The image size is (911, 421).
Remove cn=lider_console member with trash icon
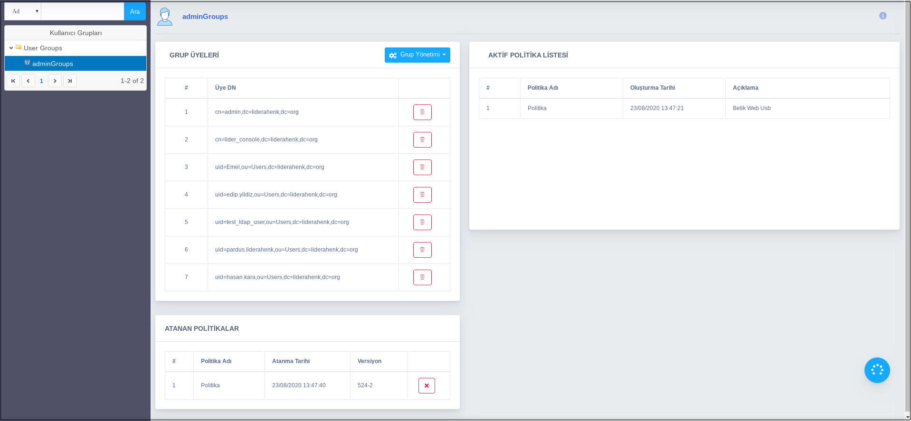tap(422, 140)
